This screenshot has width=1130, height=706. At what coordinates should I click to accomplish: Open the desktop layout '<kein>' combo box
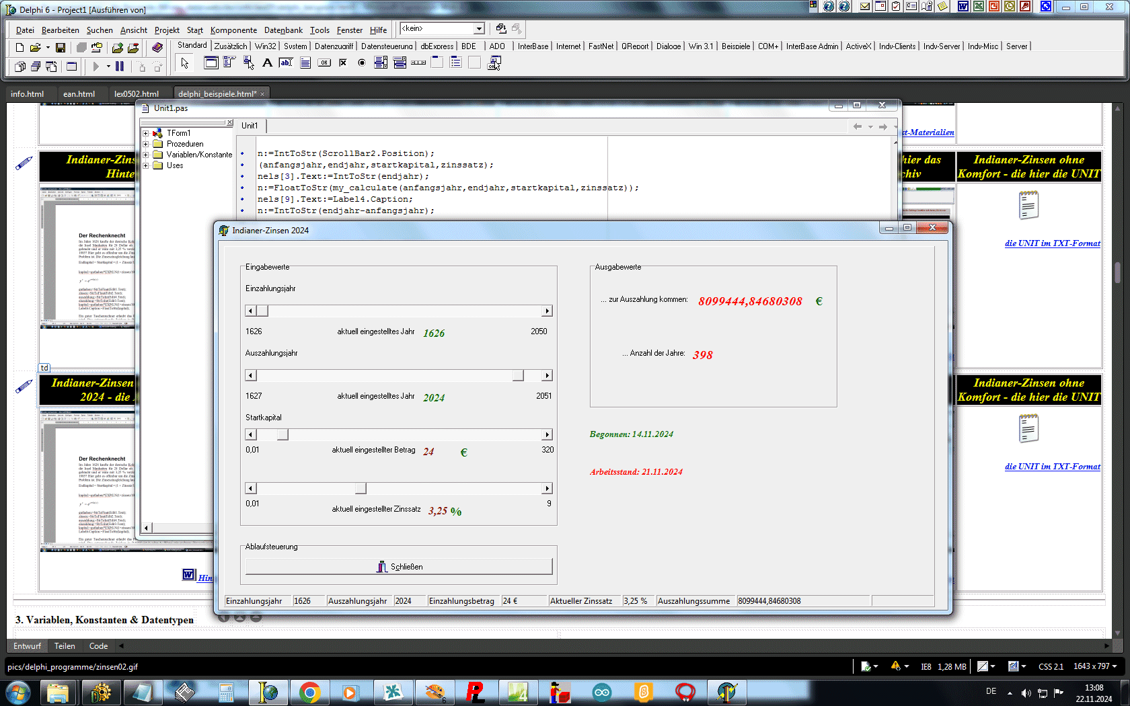443,28
